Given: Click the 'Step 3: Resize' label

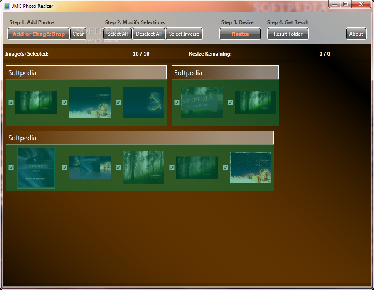Looking at the screenshot, I should coord(237,22).
